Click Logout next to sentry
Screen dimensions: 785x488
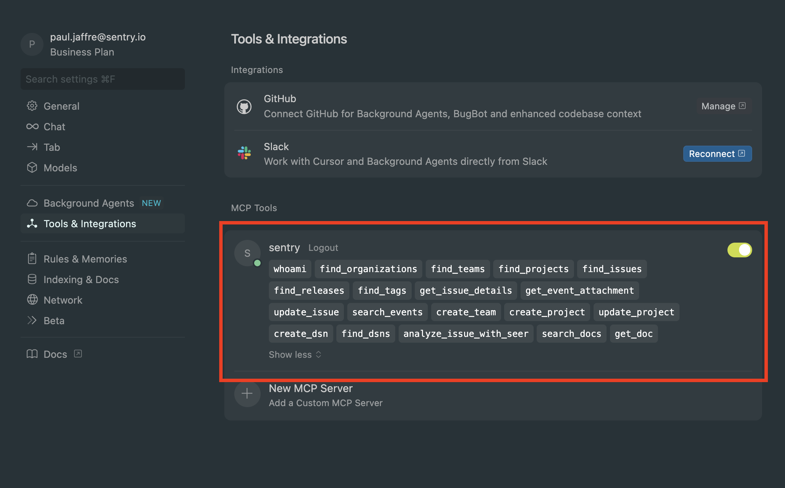point(323,247)
